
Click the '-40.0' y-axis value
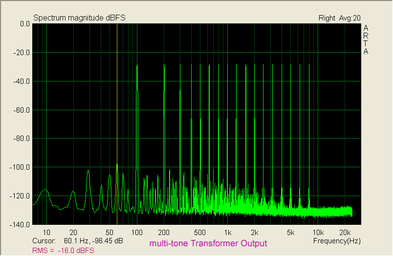point(22,81)
